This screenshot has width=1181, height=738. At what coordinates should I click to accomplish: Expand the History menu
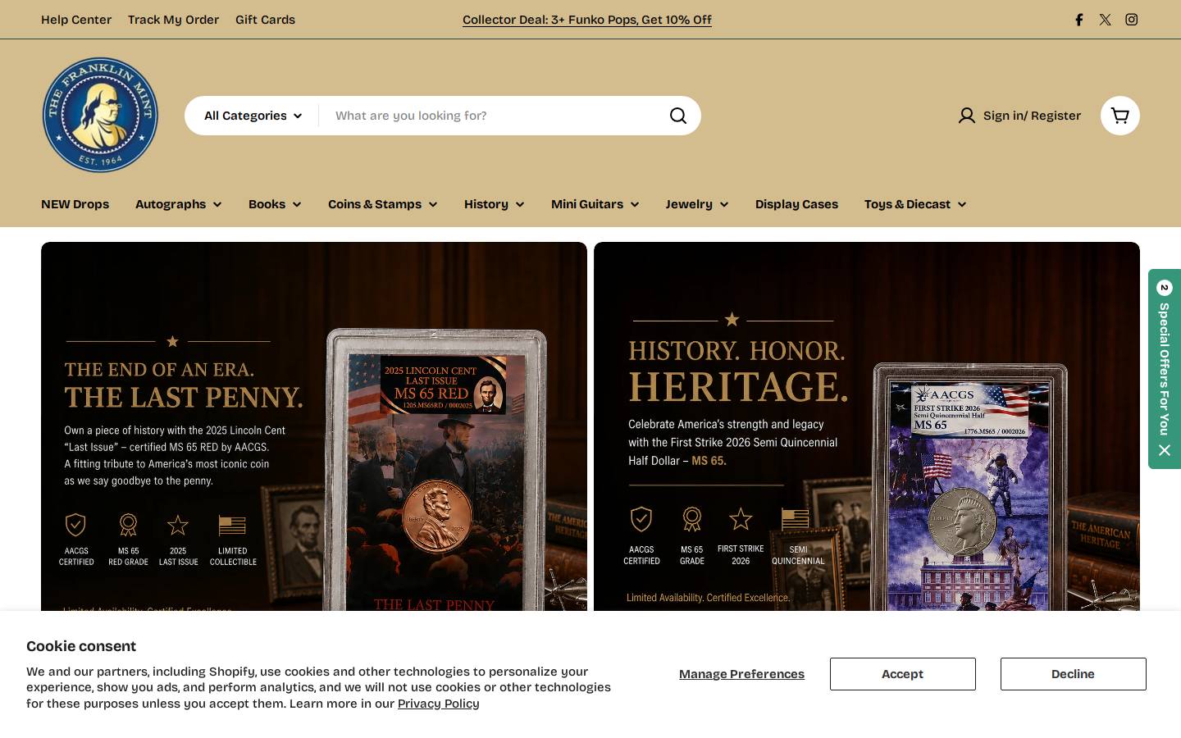click(495, 204)
